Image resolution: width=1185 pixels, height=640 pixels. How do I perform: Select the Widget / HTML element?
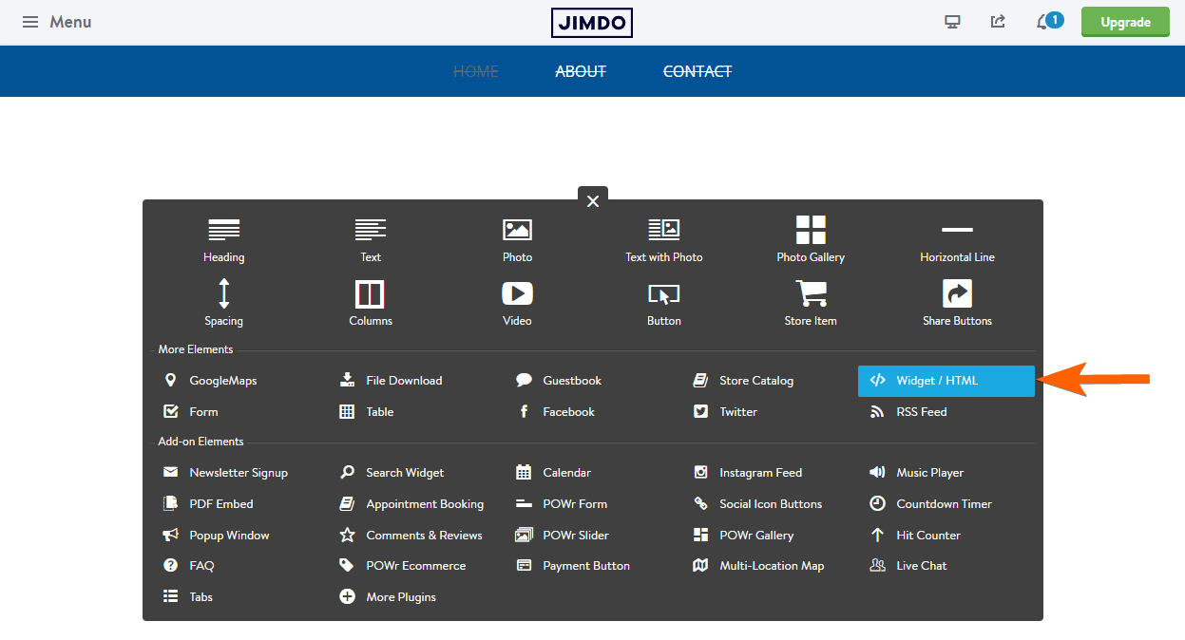(946, 381)
